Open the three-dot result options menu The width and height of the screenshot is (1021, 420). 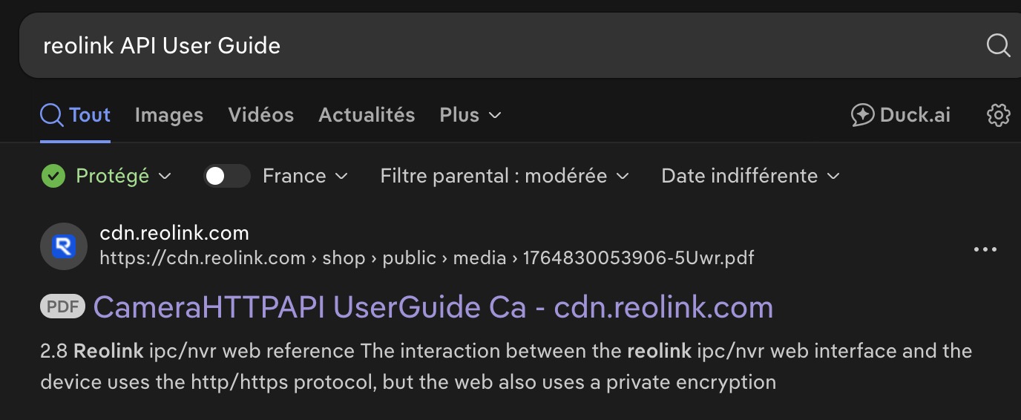(x=985, y=249)
